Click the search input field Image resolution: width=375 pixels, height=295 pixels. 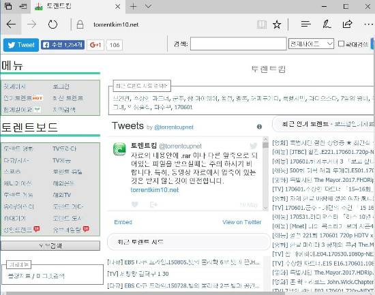[x=239, y=44]
